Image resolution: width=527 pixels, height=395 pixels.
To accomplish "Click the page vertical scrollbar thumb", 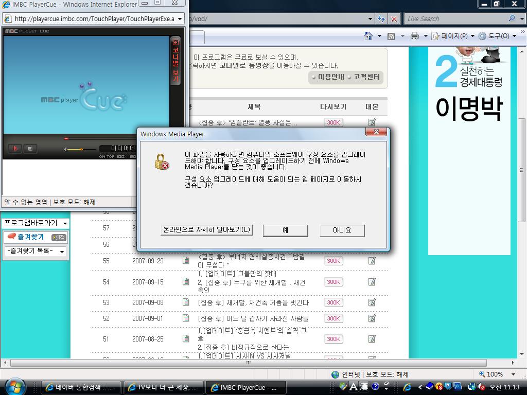I will (x=521, y=170).
